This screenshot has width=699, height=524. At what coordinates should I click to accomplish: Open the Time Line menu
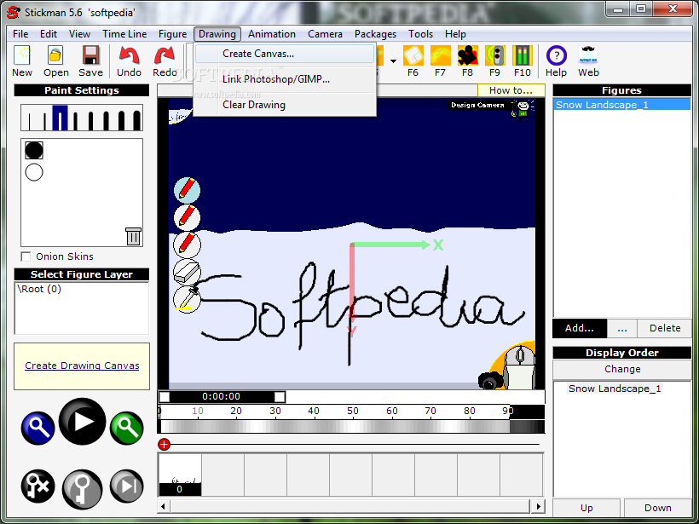[x=124, y=34]
